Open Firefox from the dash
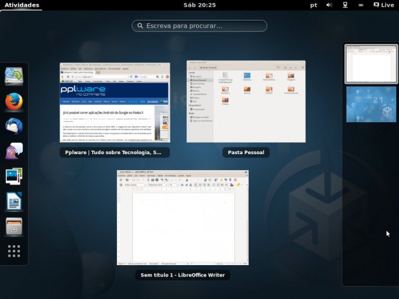The image size is (399, 299). (14, 102)
